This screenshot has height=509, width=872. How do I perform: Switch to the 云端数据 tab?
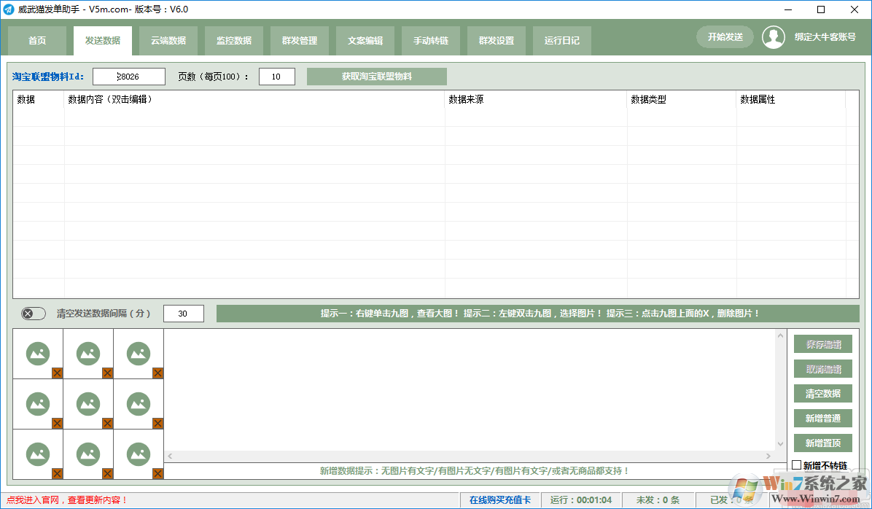tap(168, 41)
